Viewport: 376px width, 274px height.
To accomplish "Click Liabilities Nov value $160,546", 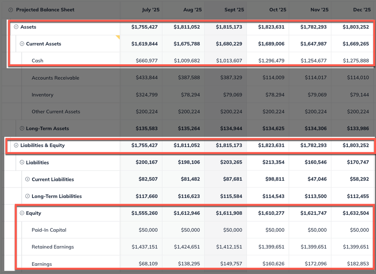I will [x=316, y=162].
